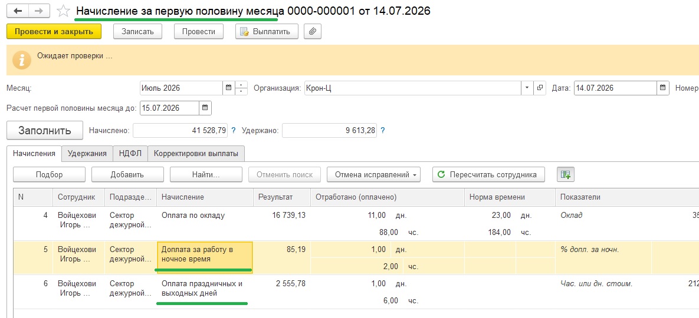Open calendar for Расчет первой половины date
Image resolution: width=699 pixels, height=318 pixels.
(205, 108)
